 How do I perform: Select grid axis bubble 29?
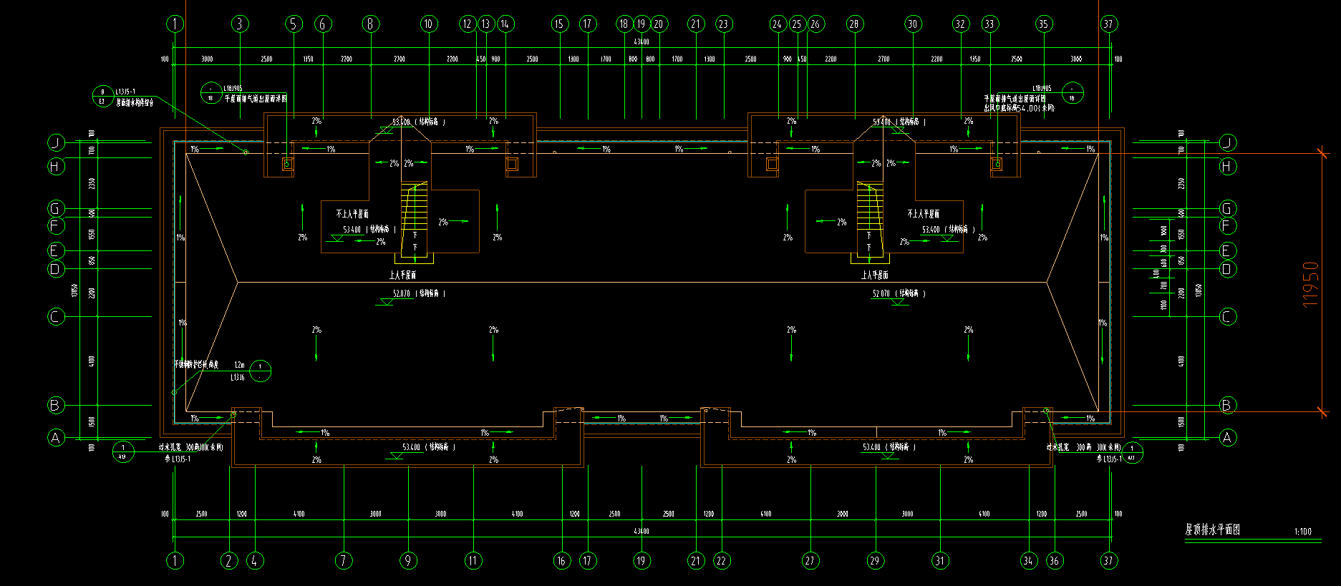point(875,560)
